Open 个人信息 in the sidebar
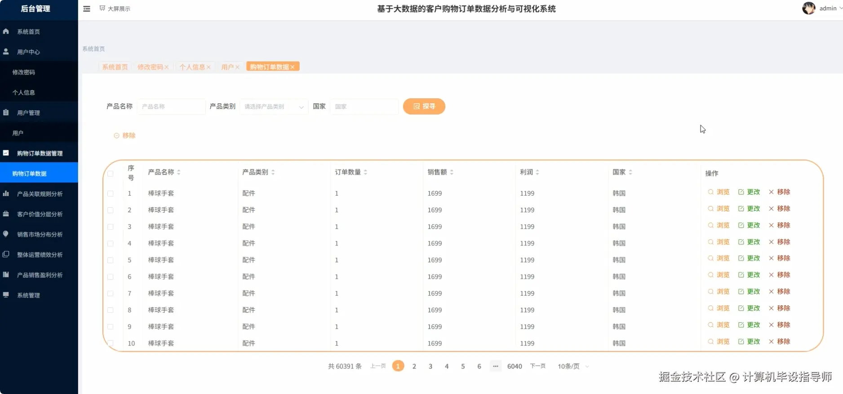This screenshot has height=394, width=843. (x=39, y=92)
